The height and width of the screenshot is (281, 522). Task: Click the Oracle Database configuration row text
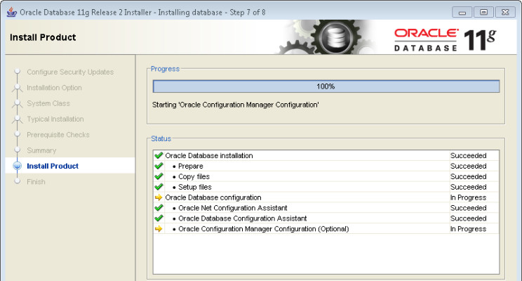click(x=213, y=197)
